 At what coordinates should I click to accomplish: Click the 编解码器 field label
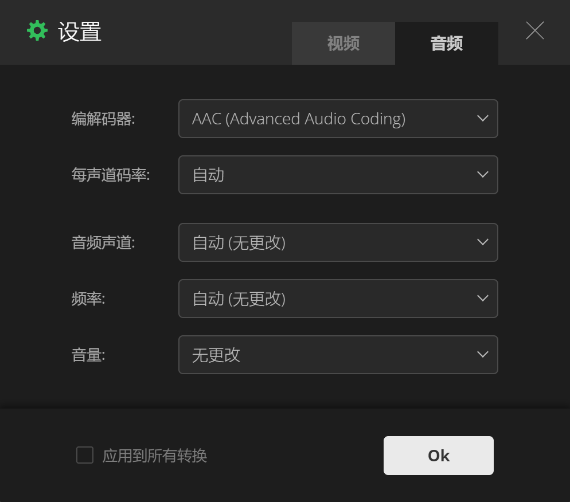click(x=103, y=119)
